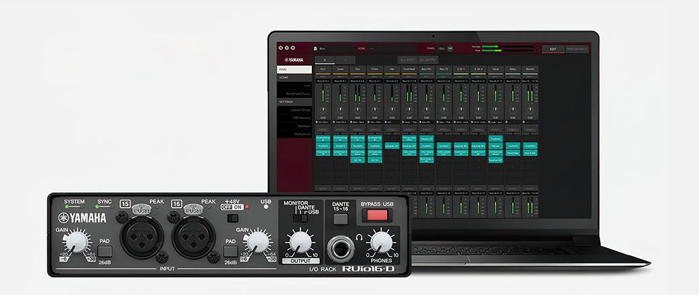Click the gain knob on the Kick channel
Screen dimensions: 699x295
point(323,111)
